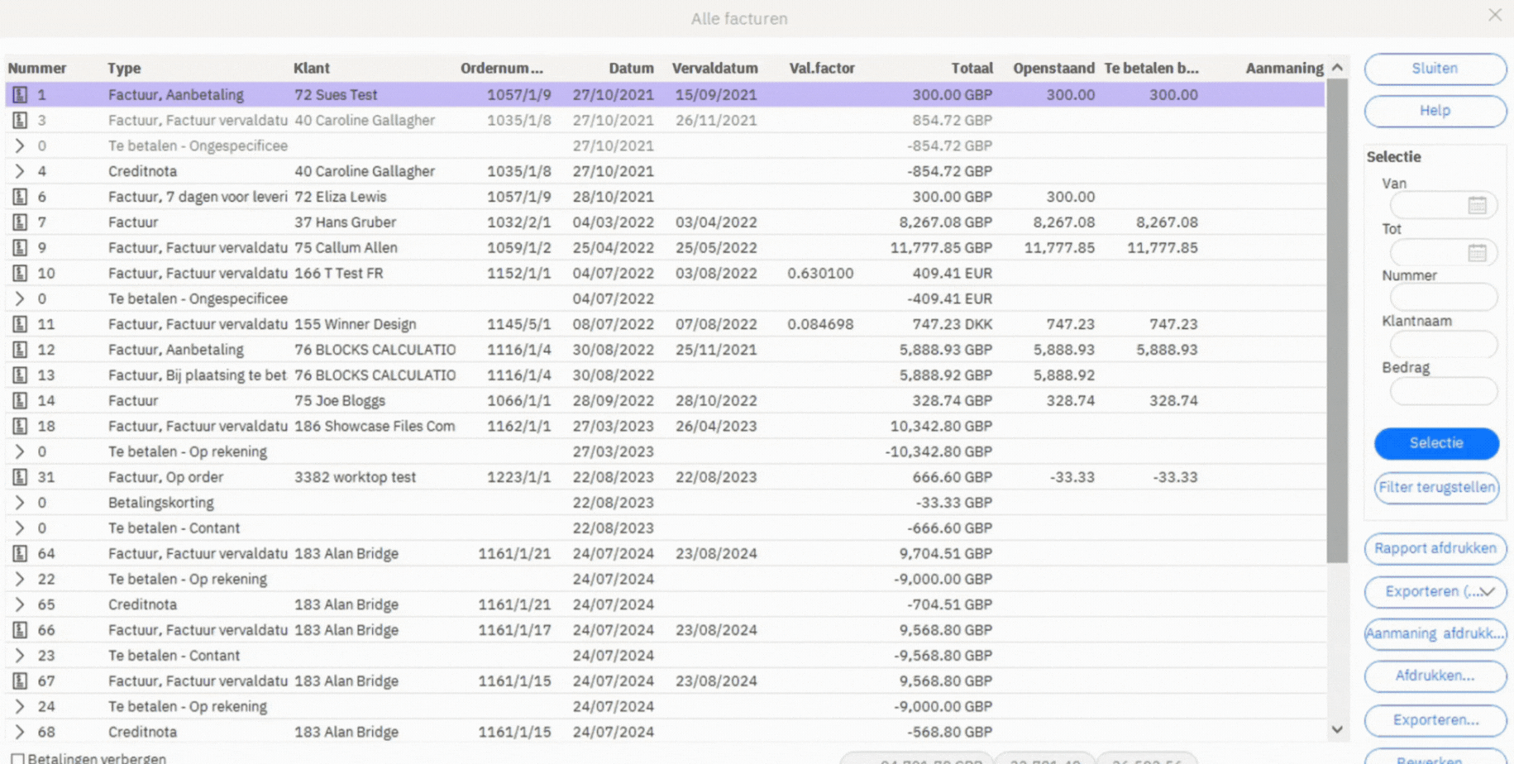The width and height of the screenshot is (1514, 764).
Task: Sort the list by the Datum column header
Action: click(x=631, y=68)
